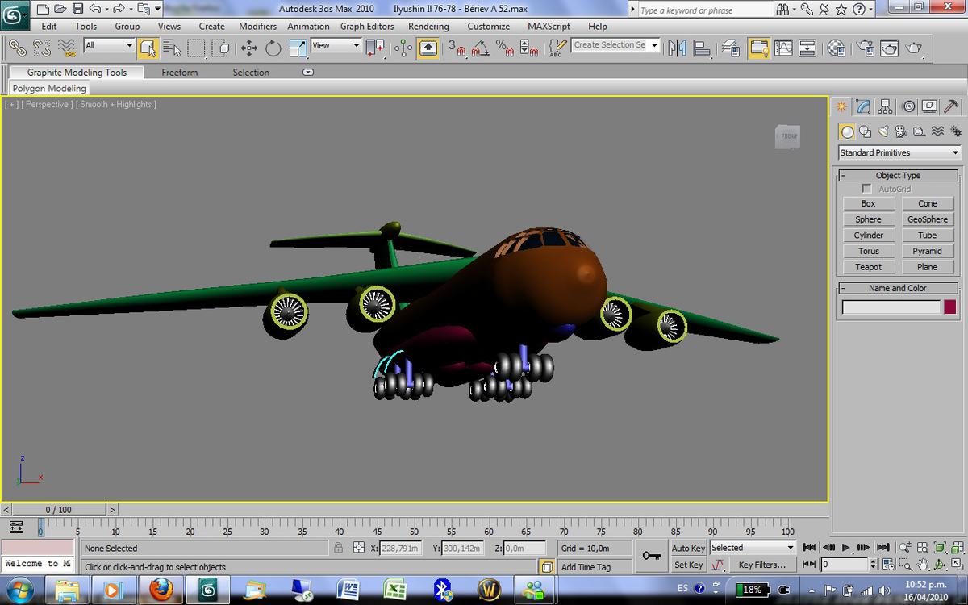Select Shapes category icon in Create panel
968x605 pixels.
(865, 131)
